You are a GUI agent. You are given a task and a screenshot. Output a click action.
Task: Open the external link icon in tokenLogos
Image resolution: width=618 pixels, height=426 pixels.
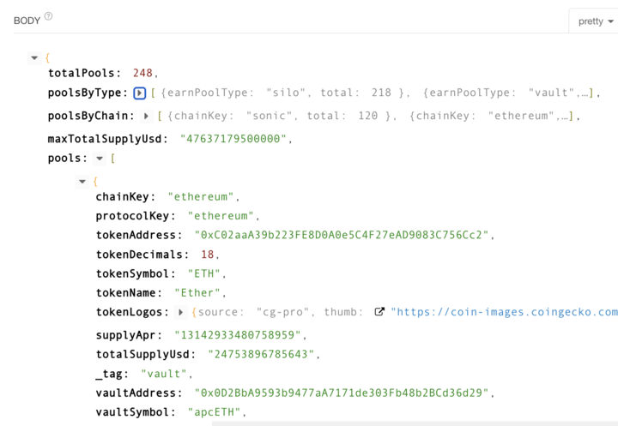coord(379,313)
